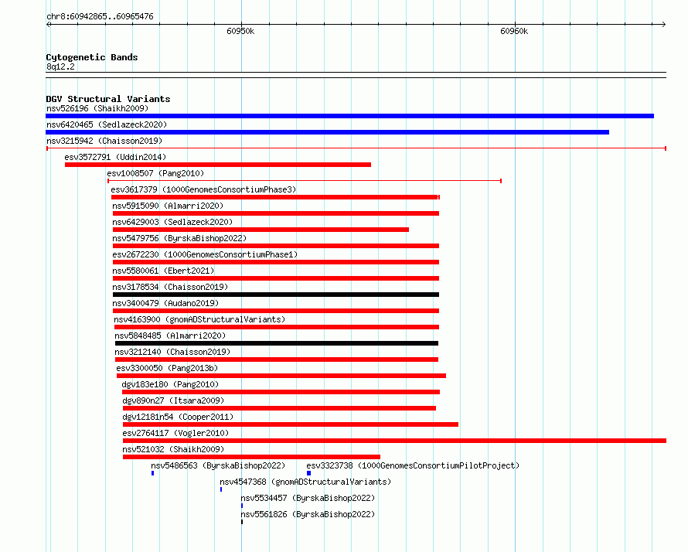Click the chr8:60942865..60965476 coordinates
688x552 pixels.
tap(100, 16)
